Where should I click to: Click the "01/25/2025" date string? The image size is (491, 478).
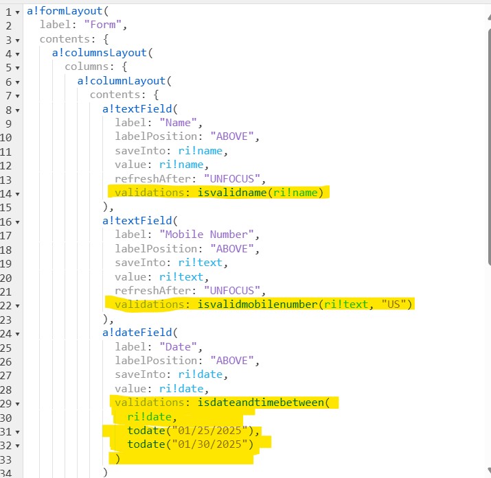(x=210, y=431)
